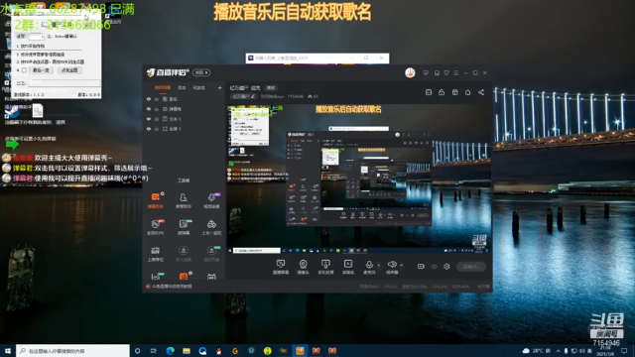This screenshot has width=635, height=357.
Task: Open the 虚拟形象 tool icon
Action: (211, 254)
